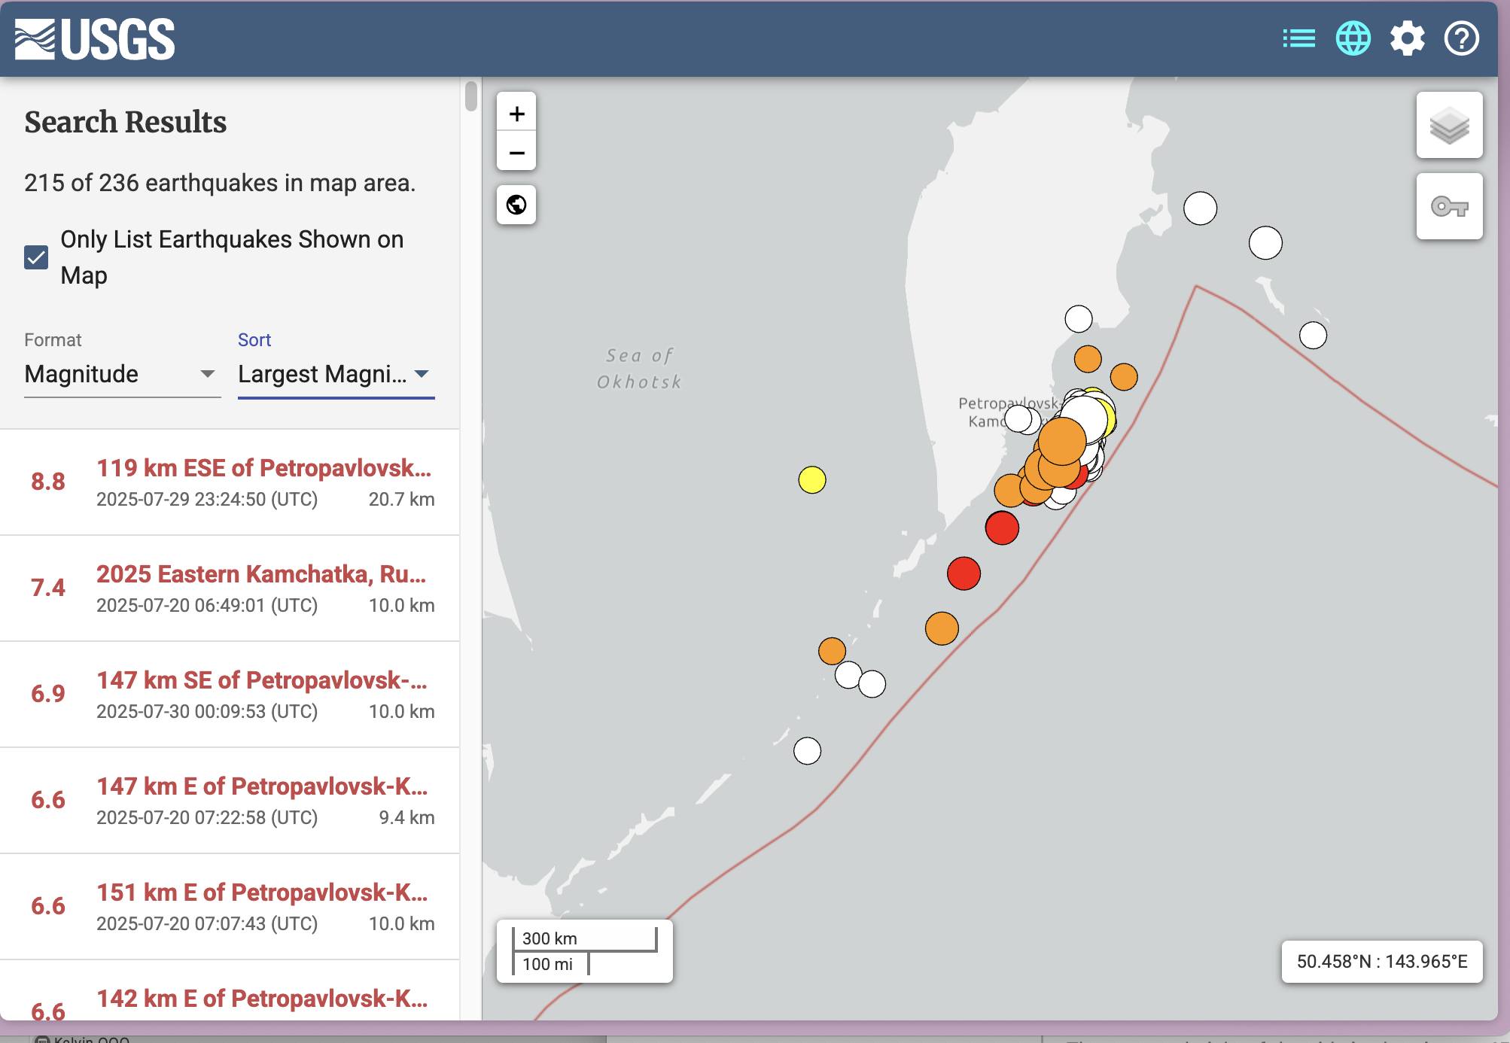Open the Format Magnitude dropdown
The height and width of the screenshot is (1043, 1510).
[120, 374]
